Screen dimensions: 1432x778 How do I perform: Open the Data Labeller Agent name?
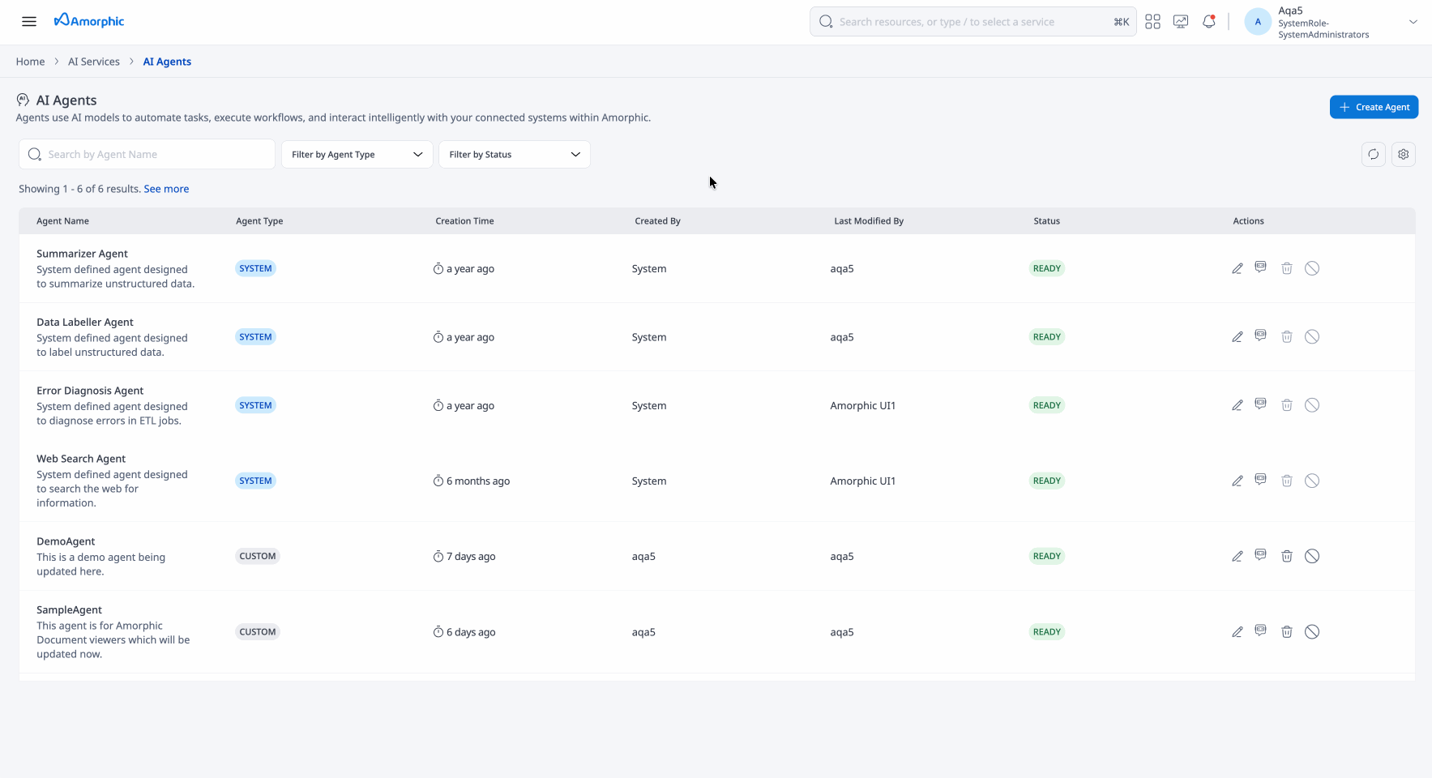(85, 322)
